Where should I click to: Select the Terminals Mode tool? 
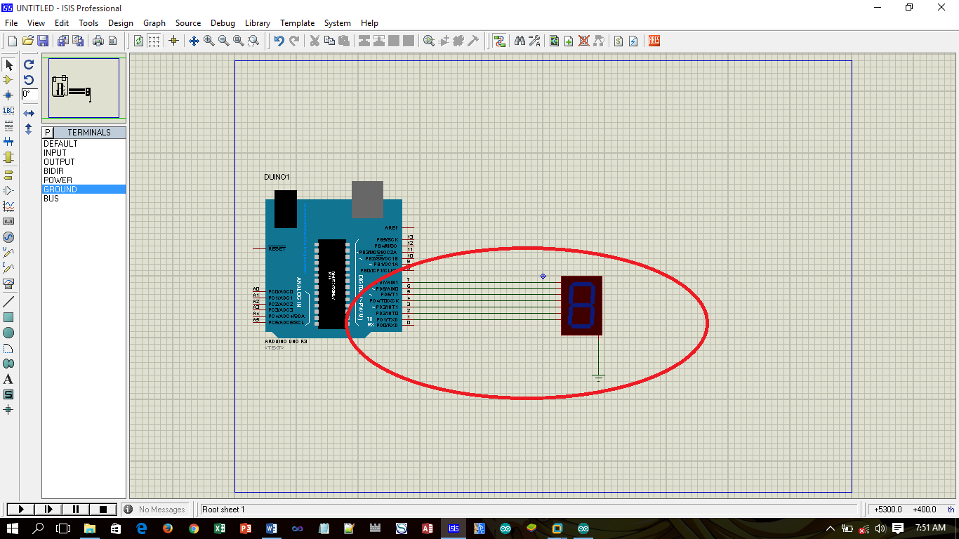point(8,174)
